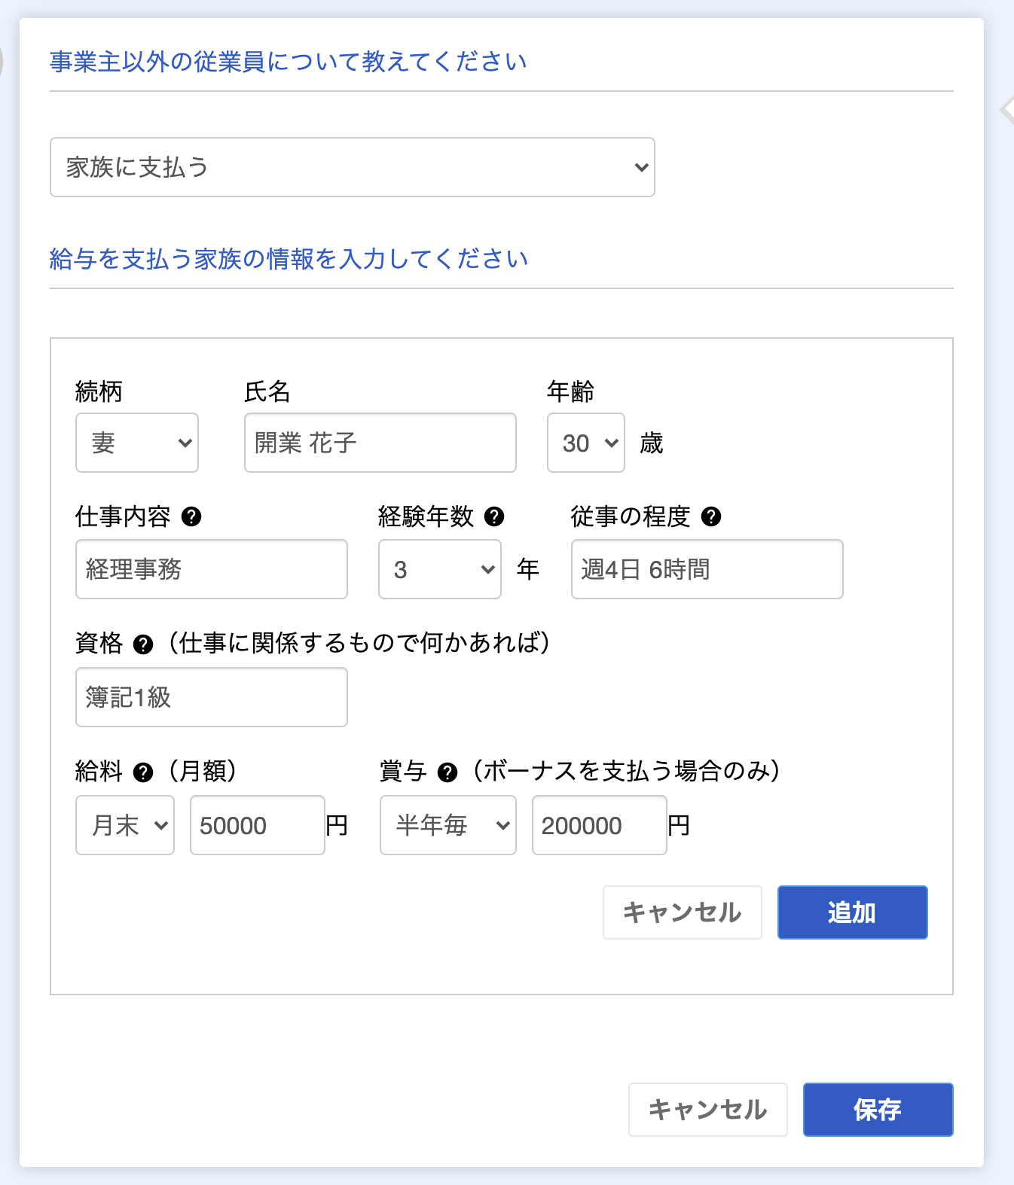The height and width of the screenshot is (1185, 1014).
Task: Click help icon next to 経験年数
Action: (494, 516)
